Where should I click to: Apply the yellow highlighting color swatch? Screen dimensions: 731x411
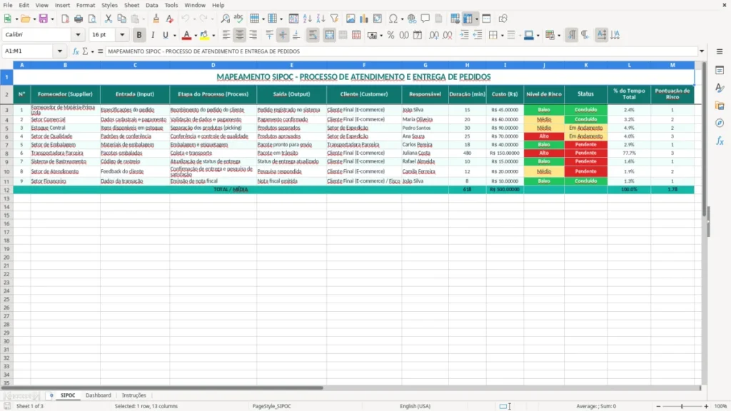click(204, 35)
